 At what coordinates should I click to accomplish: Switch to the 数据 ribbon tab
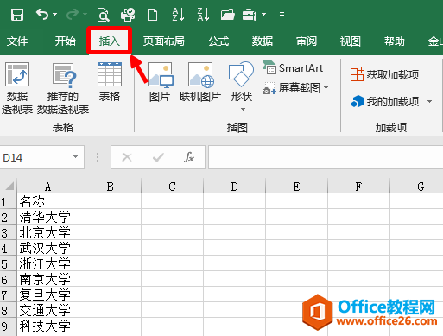pyautogui.click(x=263, y=41)
